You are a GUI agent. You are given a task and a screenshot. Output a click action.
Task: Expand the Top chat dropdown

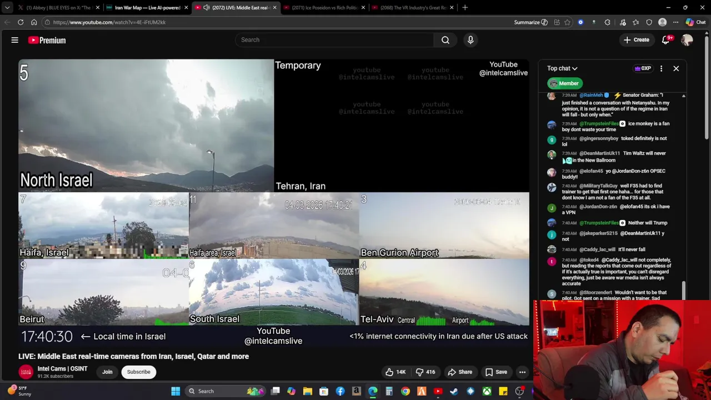coord(562,68)
